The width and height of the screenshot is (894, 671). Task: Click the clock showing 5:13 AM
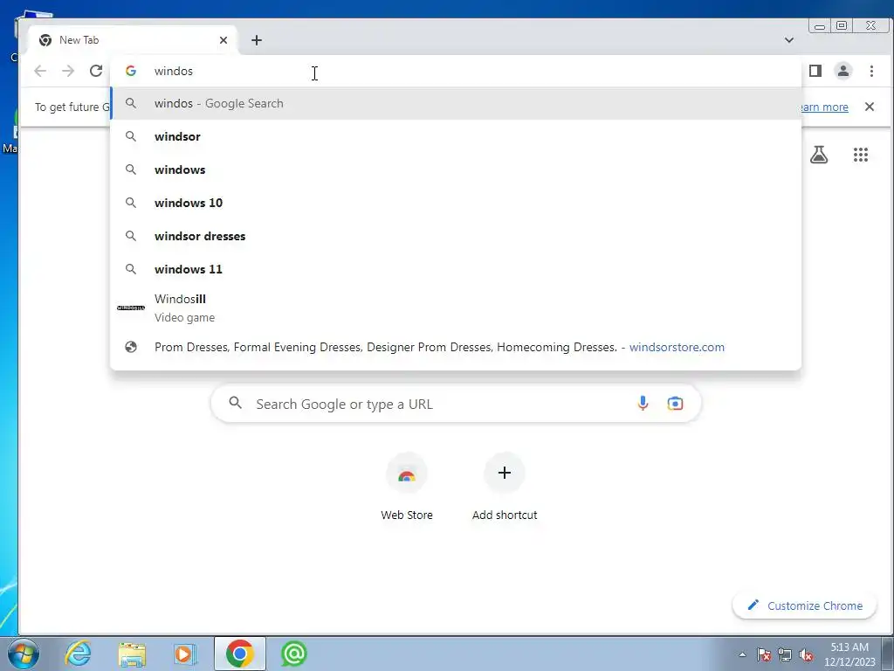(x=849, y=654)
